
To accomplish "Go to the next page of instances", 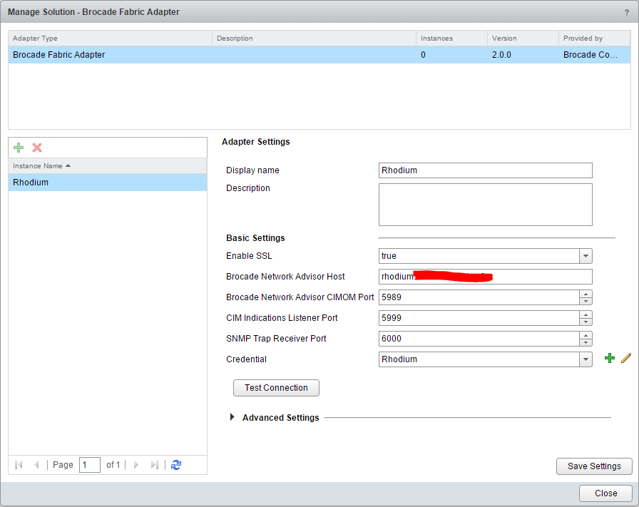I will pyautogui.click(x=136, y=465).
